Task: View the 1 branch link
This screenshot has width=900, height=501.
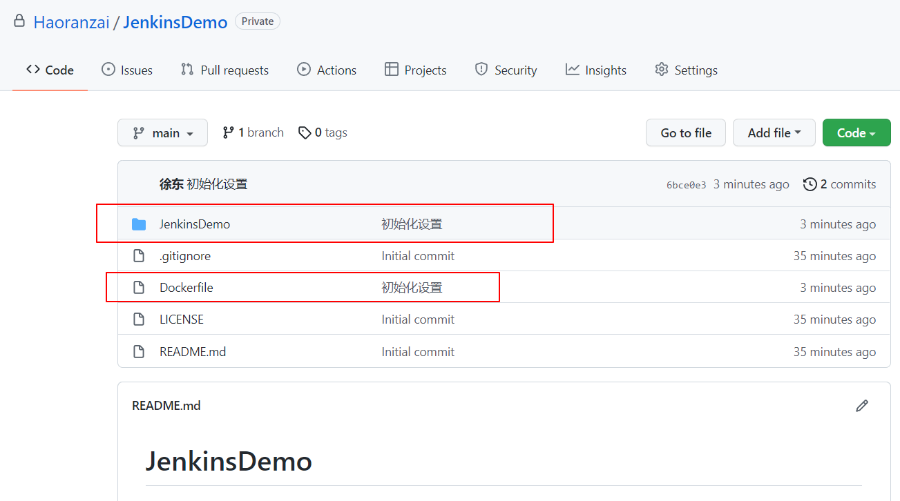Action: 253,132
